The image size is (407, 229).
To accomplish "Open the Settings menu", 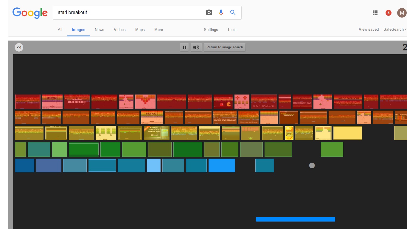I will [x=211, y=30].
